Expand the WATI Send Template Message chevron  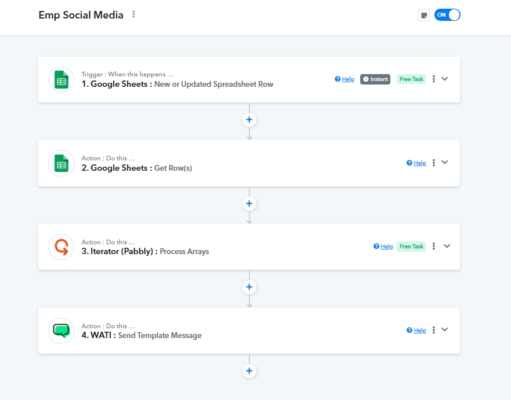click(445, 329)
